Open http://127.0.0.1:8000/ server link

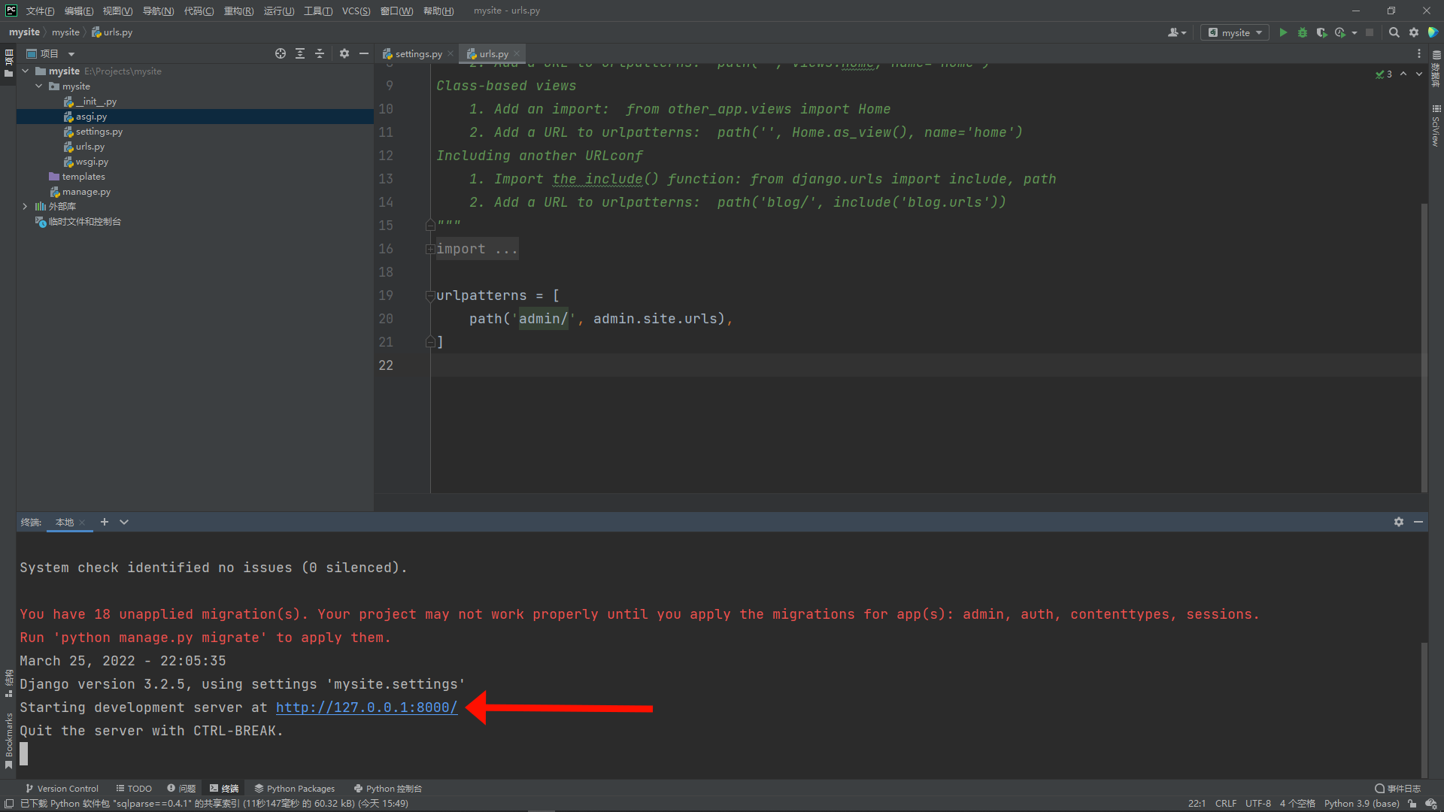coord(365,707)
